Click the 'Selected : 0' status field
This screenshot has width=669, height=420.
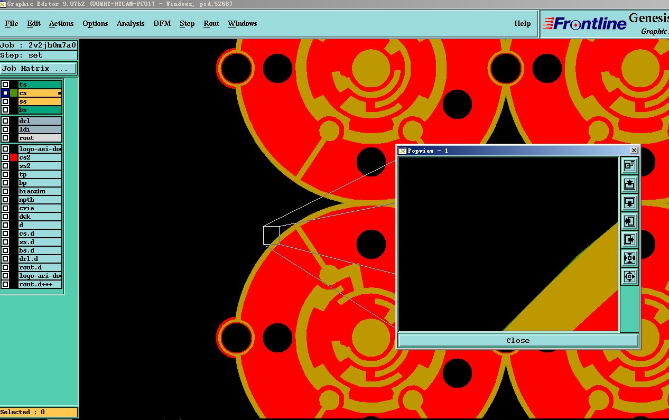coord(39,412)
